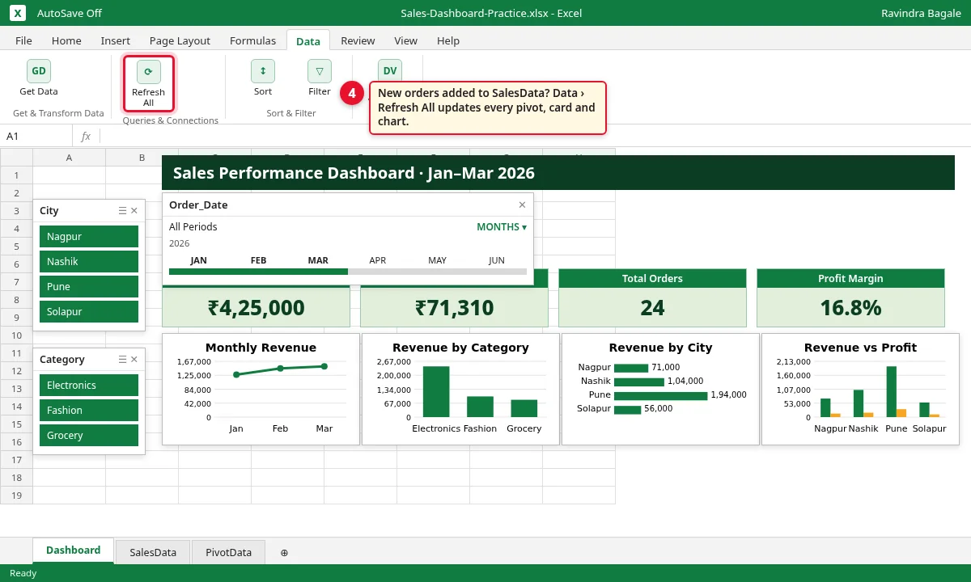Click the Filter ribbon icon
The image size is (971, 582).
(x=320, y=71)
